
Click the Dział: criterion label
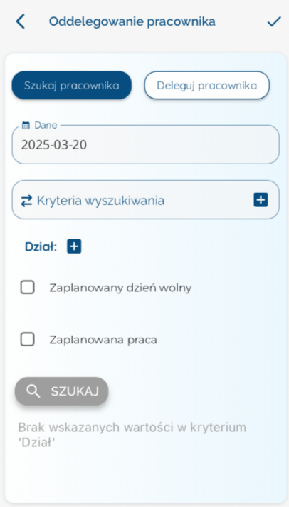41,246
